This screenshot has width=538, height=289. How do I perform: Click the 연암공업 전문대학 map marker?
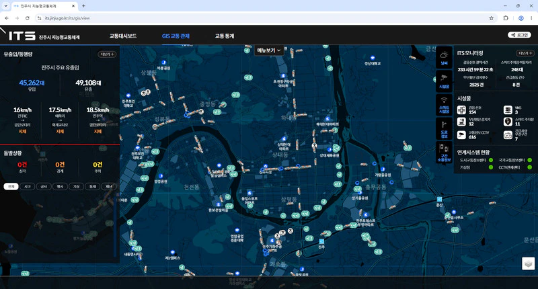coord(237,230)
